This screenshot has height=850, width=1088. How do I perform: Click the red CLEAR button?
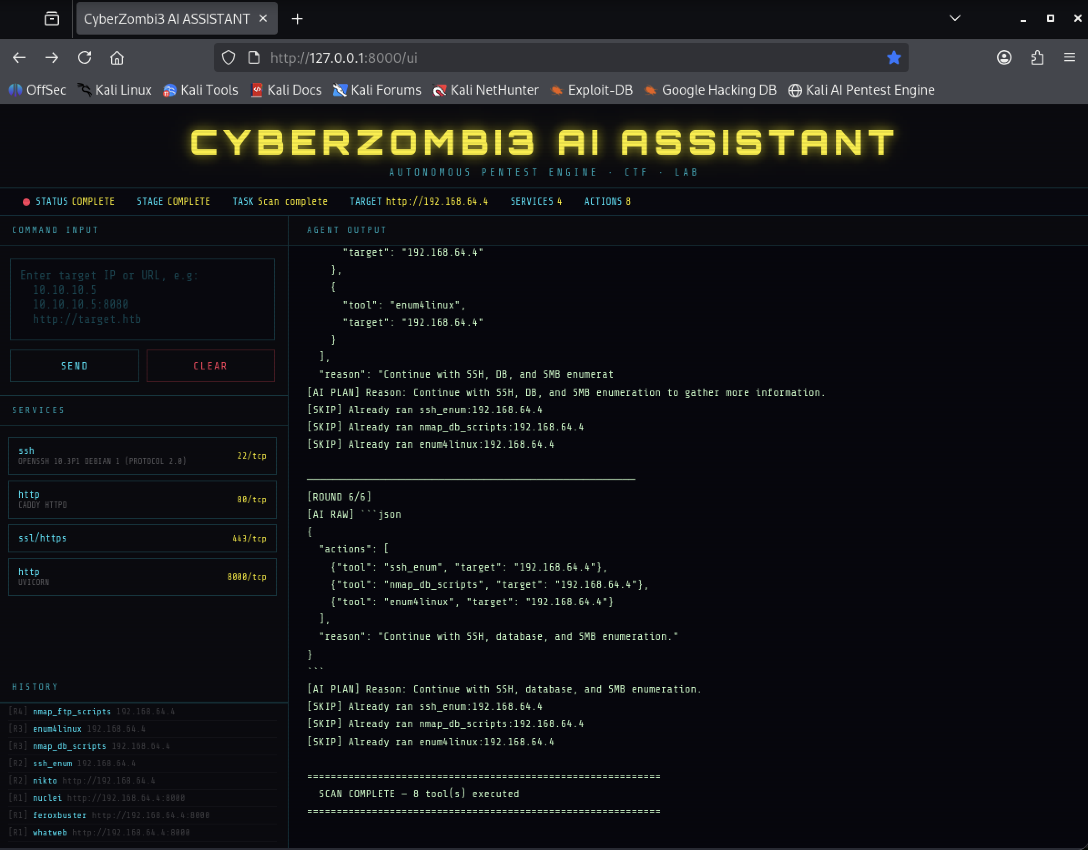tap(210, 366)
